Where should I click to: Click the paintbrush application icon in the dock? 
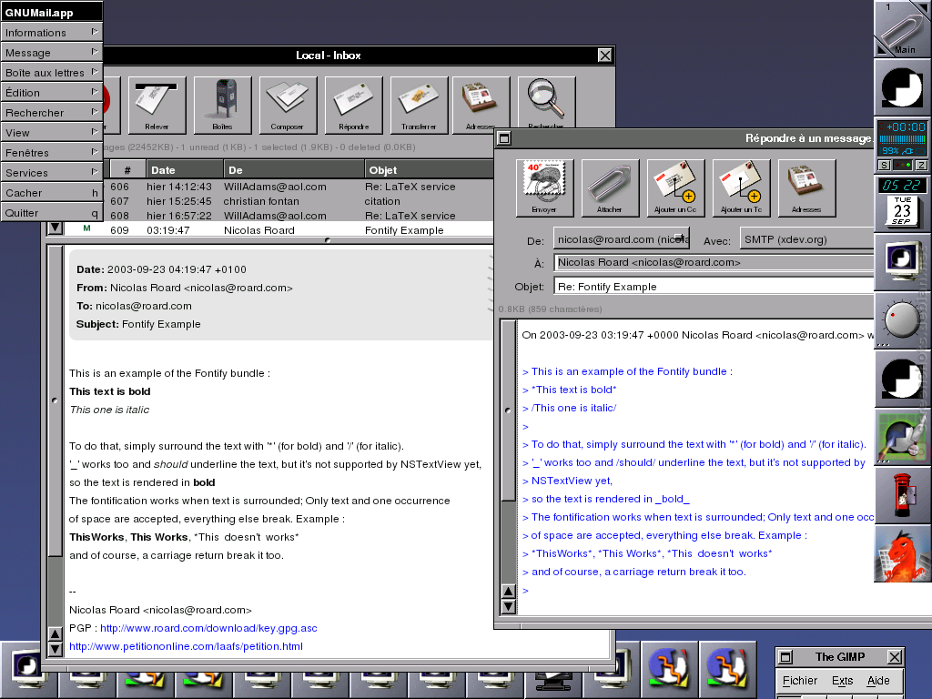point(902,436)
